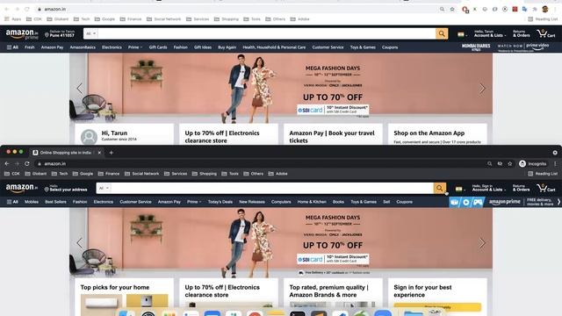Select the Online Shopping site in India tab
The width and height of the screenshot is (562, 316).
pos(66,153)
